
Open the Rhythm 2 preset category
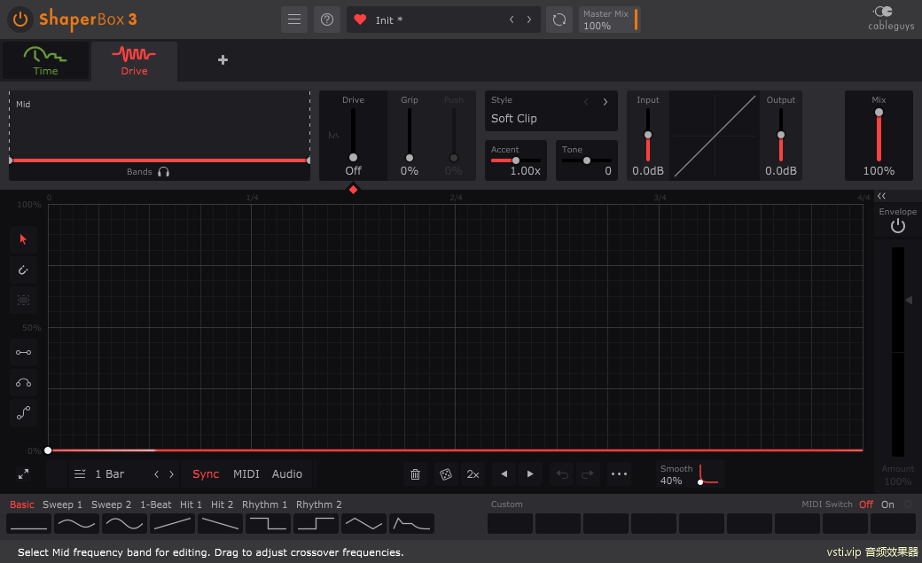pos(318,504)
